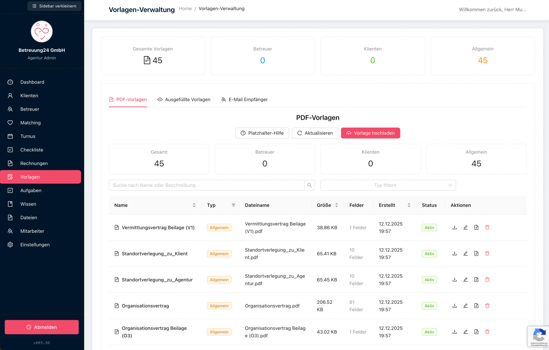The height and width of the screenshot is (350, 549).
Task: Open Matching in the sidebar
Action: click(x=30, y=123)
